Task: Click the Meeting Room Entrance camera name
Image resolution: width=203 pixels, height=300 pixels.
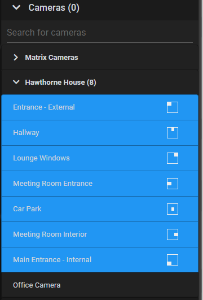Action: pos(52,184)
